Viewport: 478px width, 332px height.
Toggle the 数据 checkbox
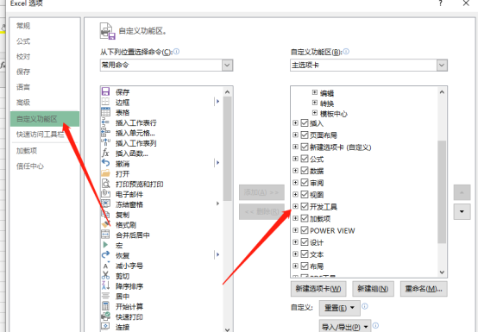pos(305,171)
